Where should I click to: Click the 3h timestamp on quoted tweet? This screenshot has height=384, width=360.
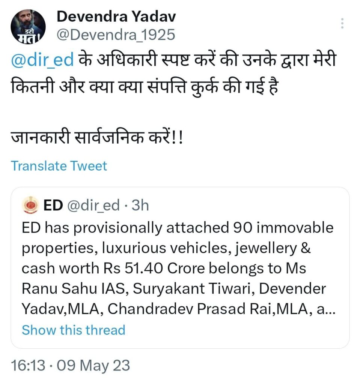coord(141,205)
